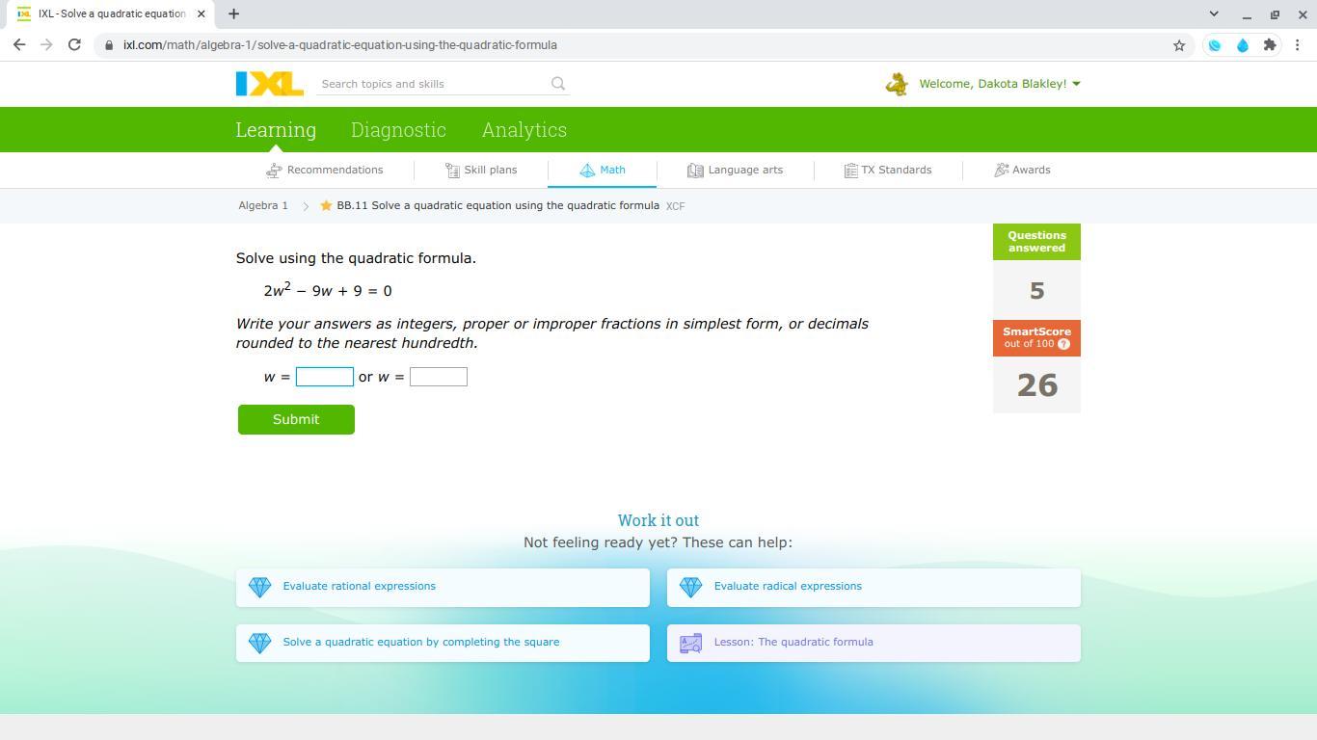Switch to the Awards tab

tap(1022, 171)
